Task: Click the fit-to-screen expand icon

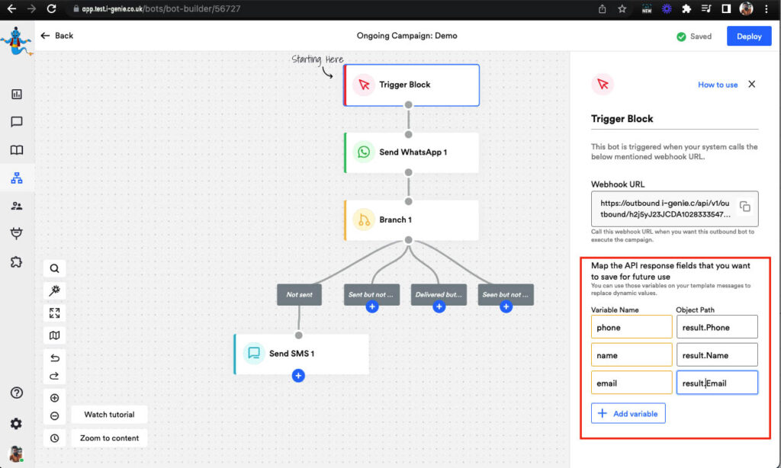Action: coord(55,313)
